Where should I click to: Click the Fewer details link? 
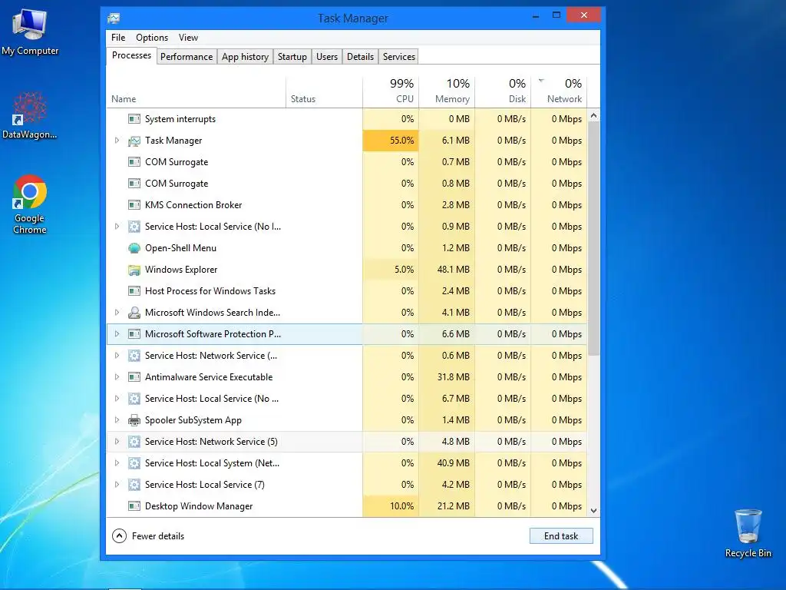(158, 535)
